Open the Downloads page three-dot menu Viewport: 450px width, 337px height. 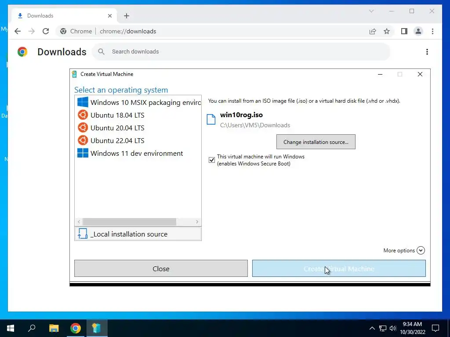tap(427, 52)
